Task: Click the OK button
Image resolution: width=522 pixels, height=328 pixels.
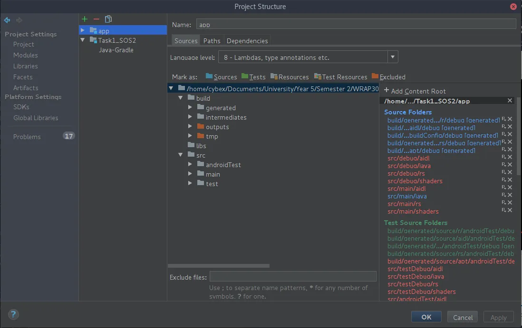Action: point(426,317)
